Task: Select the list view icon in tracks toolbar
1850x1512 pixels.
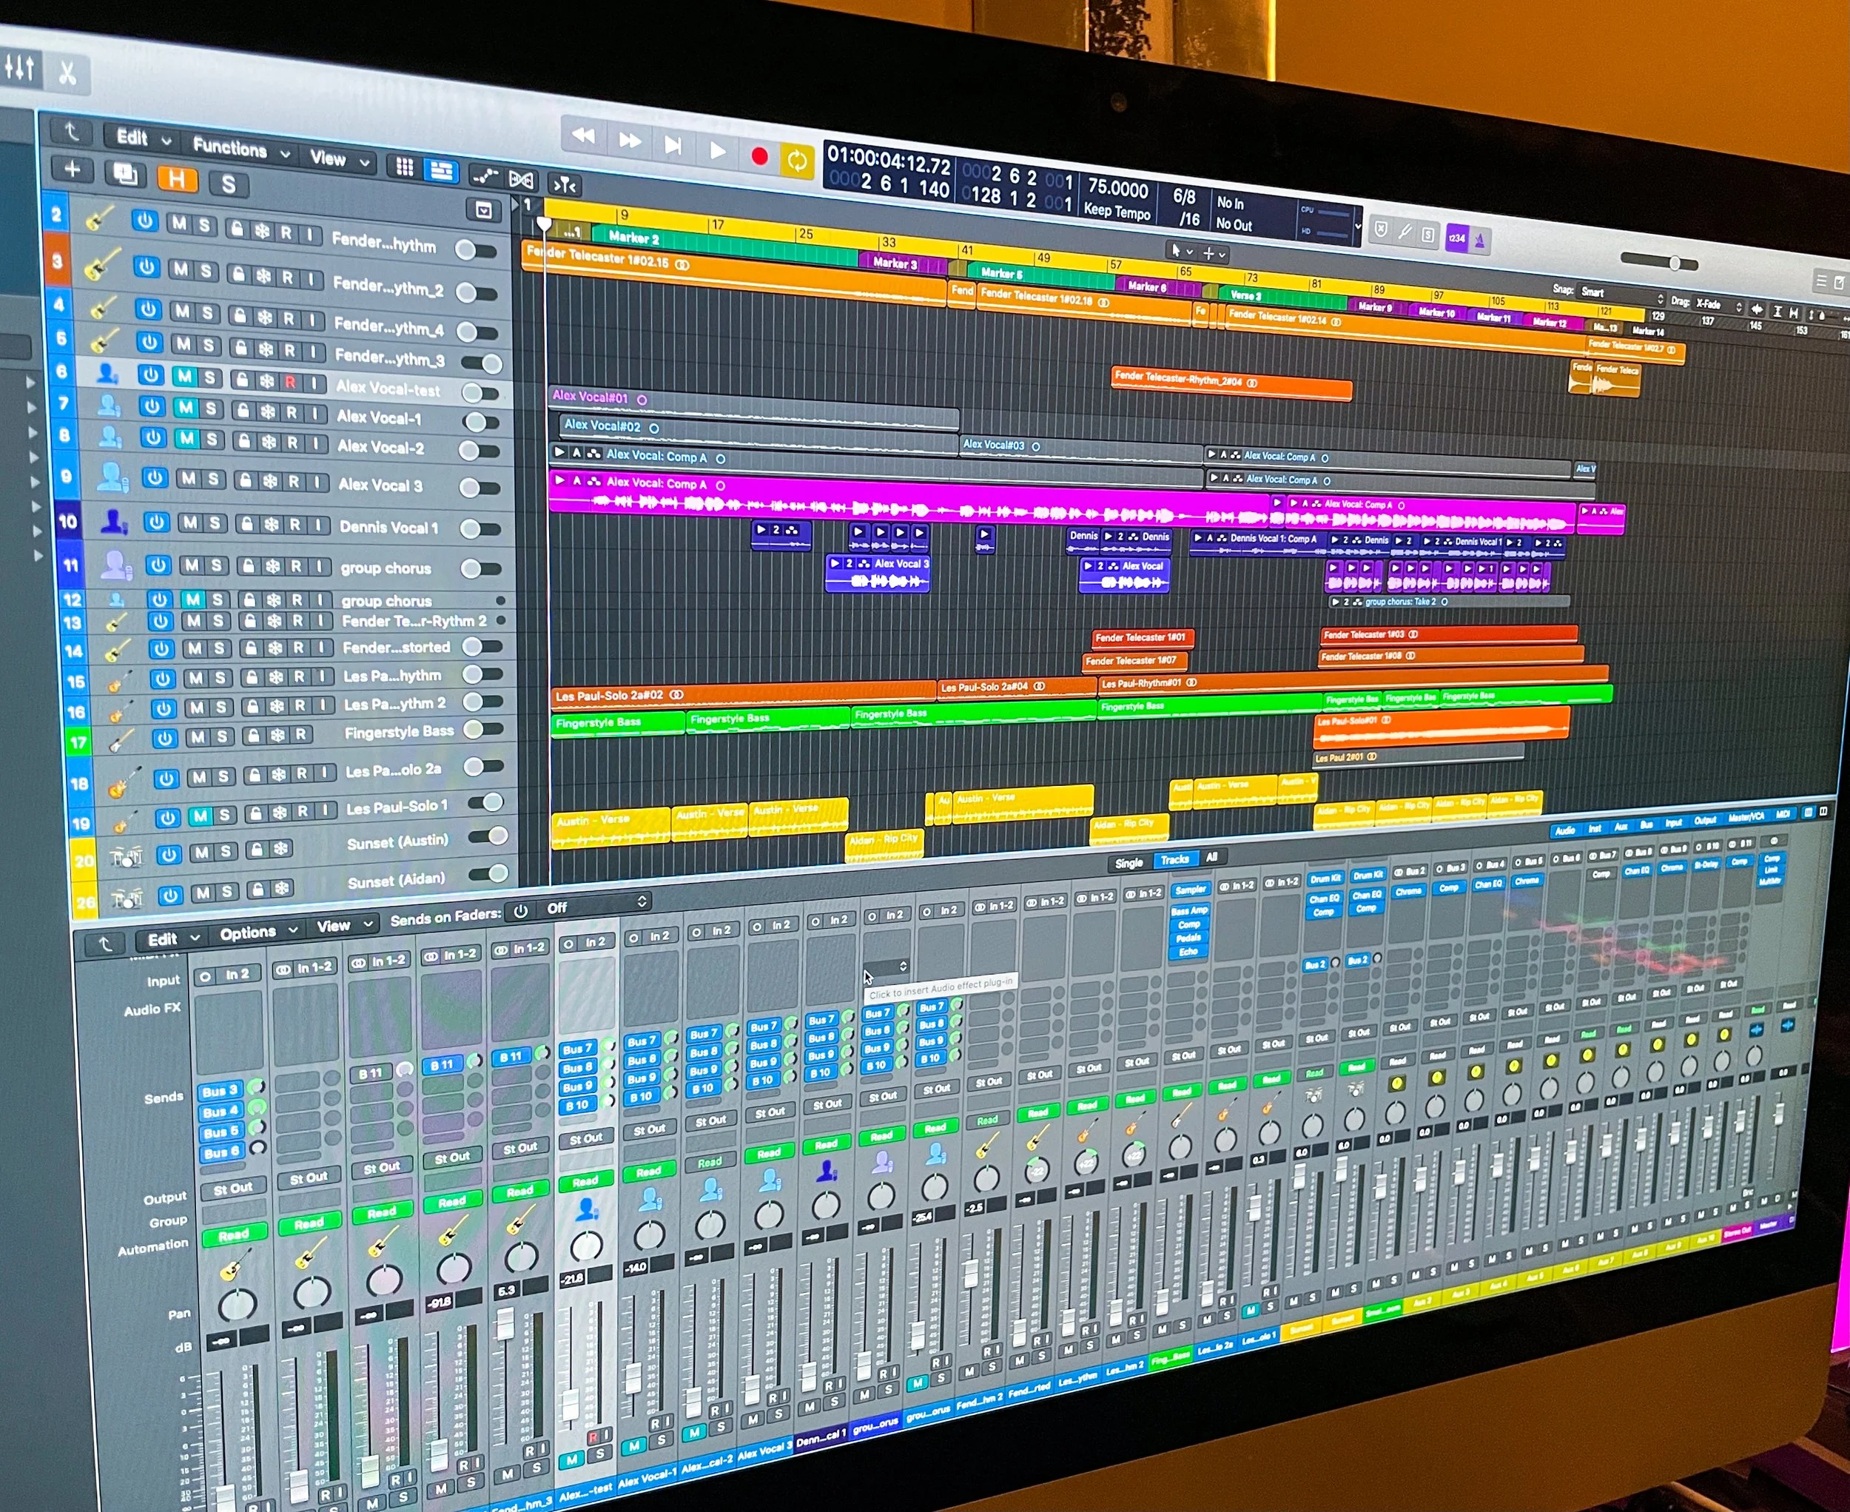Action: click(x=441, y=171)
